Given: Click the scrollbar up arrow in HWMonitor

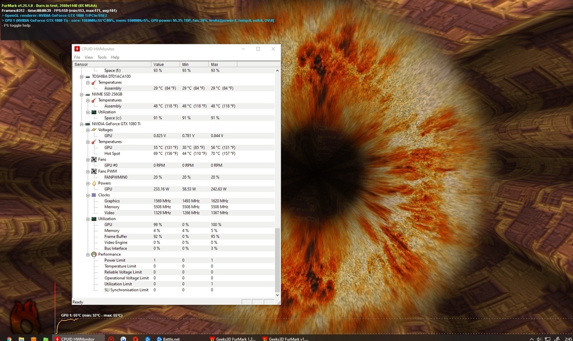Looking at the screenshot, I should pos(277,71).
